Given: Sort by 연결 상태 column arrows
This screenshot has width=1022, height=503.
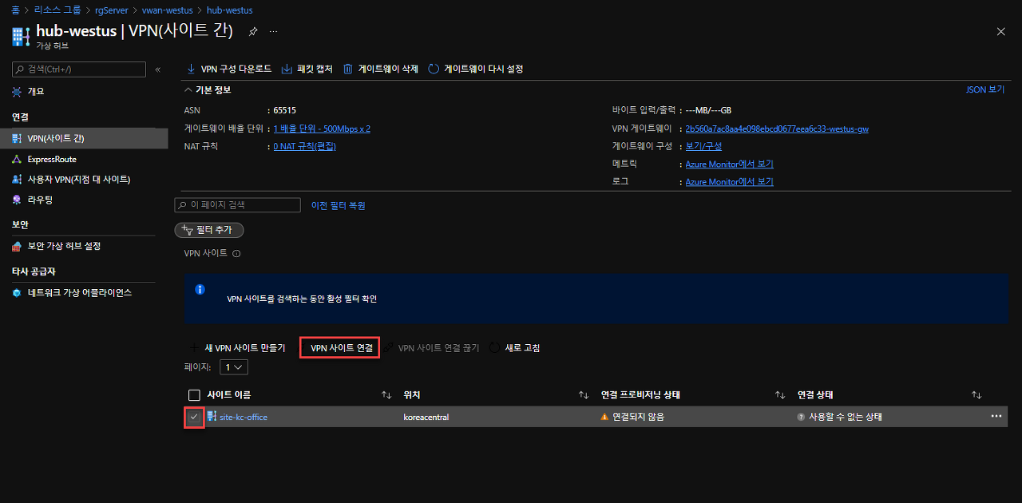Looking at the screenshot, I should click(x=976, y=395).
